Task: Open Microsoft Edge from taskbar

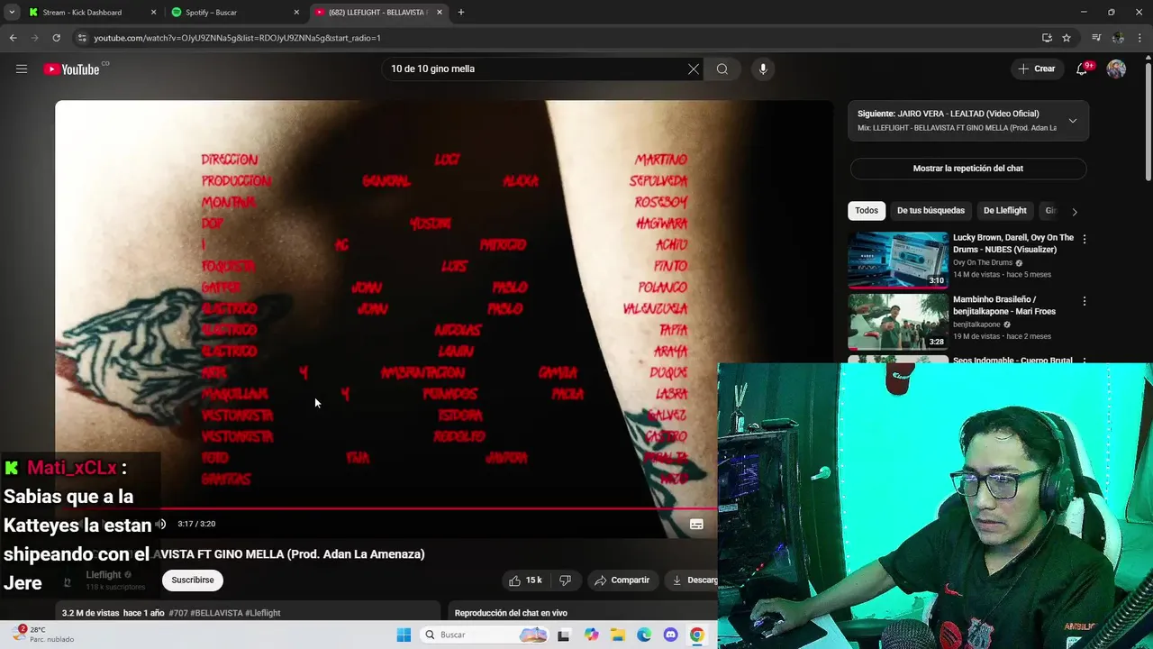Action: (644, 635)
